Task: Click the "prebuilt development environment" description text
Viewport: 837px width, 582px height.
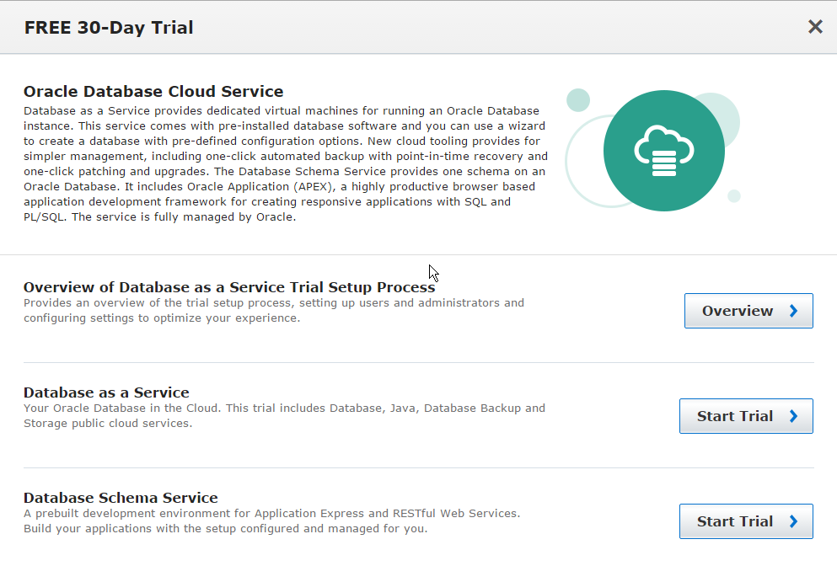Action: coord(271,521)
